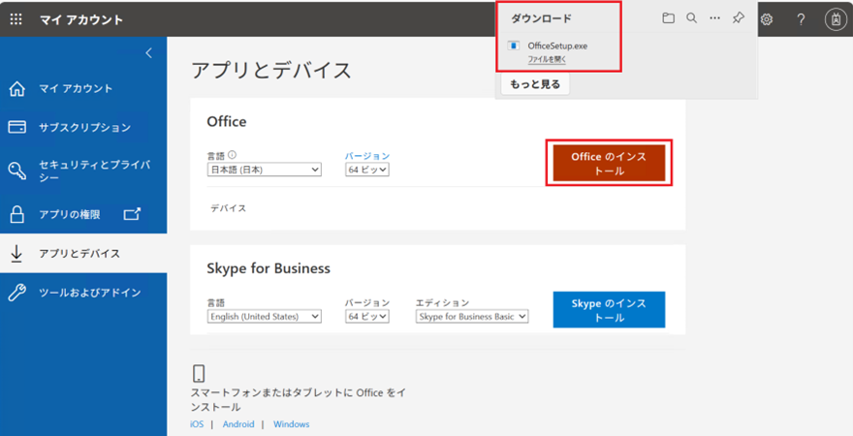Image resolution: width=853 pixels, height=436 pixels.
Task: Click ダウンロード panel title
Action: point(541,18)
